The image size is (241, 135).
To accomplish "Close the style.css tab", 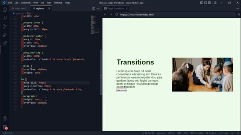I will click(49, 8).
